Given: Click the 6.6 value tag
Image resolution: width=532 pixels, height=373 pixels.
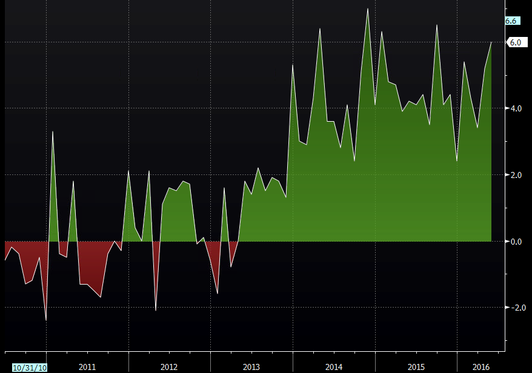Looking at the screenshot, I should click(x=513, y=21).
